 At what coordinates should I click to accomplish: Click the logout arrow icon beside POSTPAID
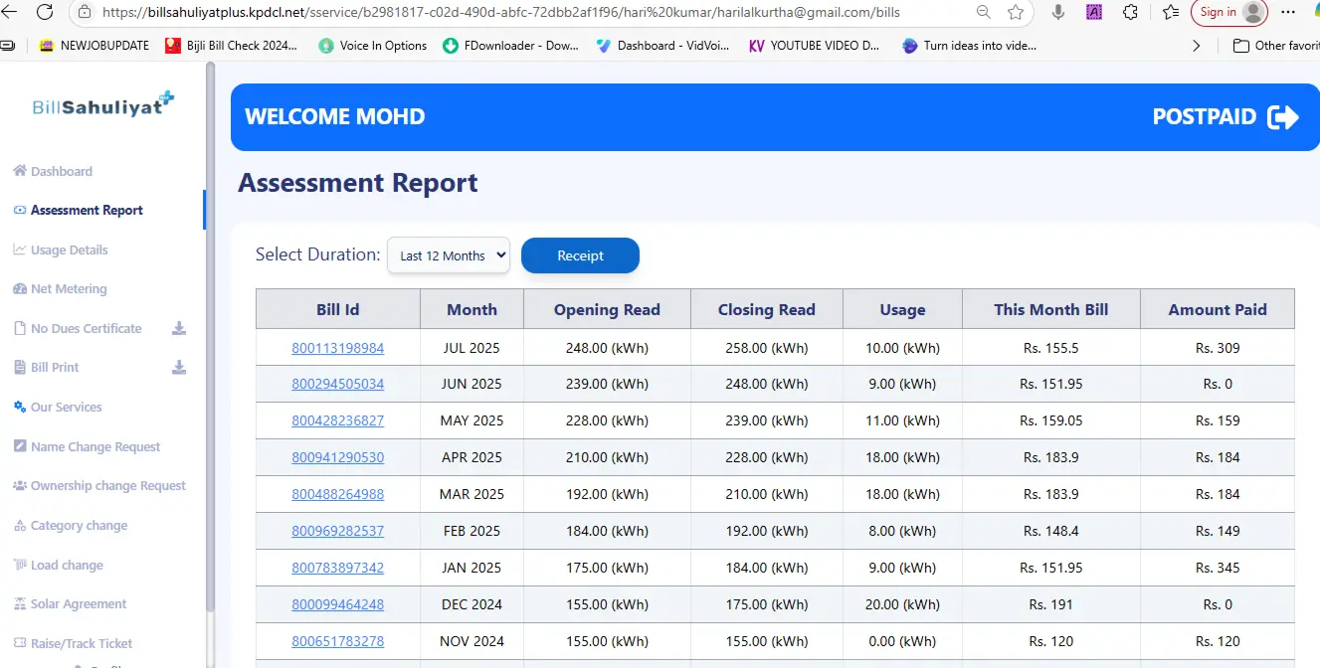1283,117
